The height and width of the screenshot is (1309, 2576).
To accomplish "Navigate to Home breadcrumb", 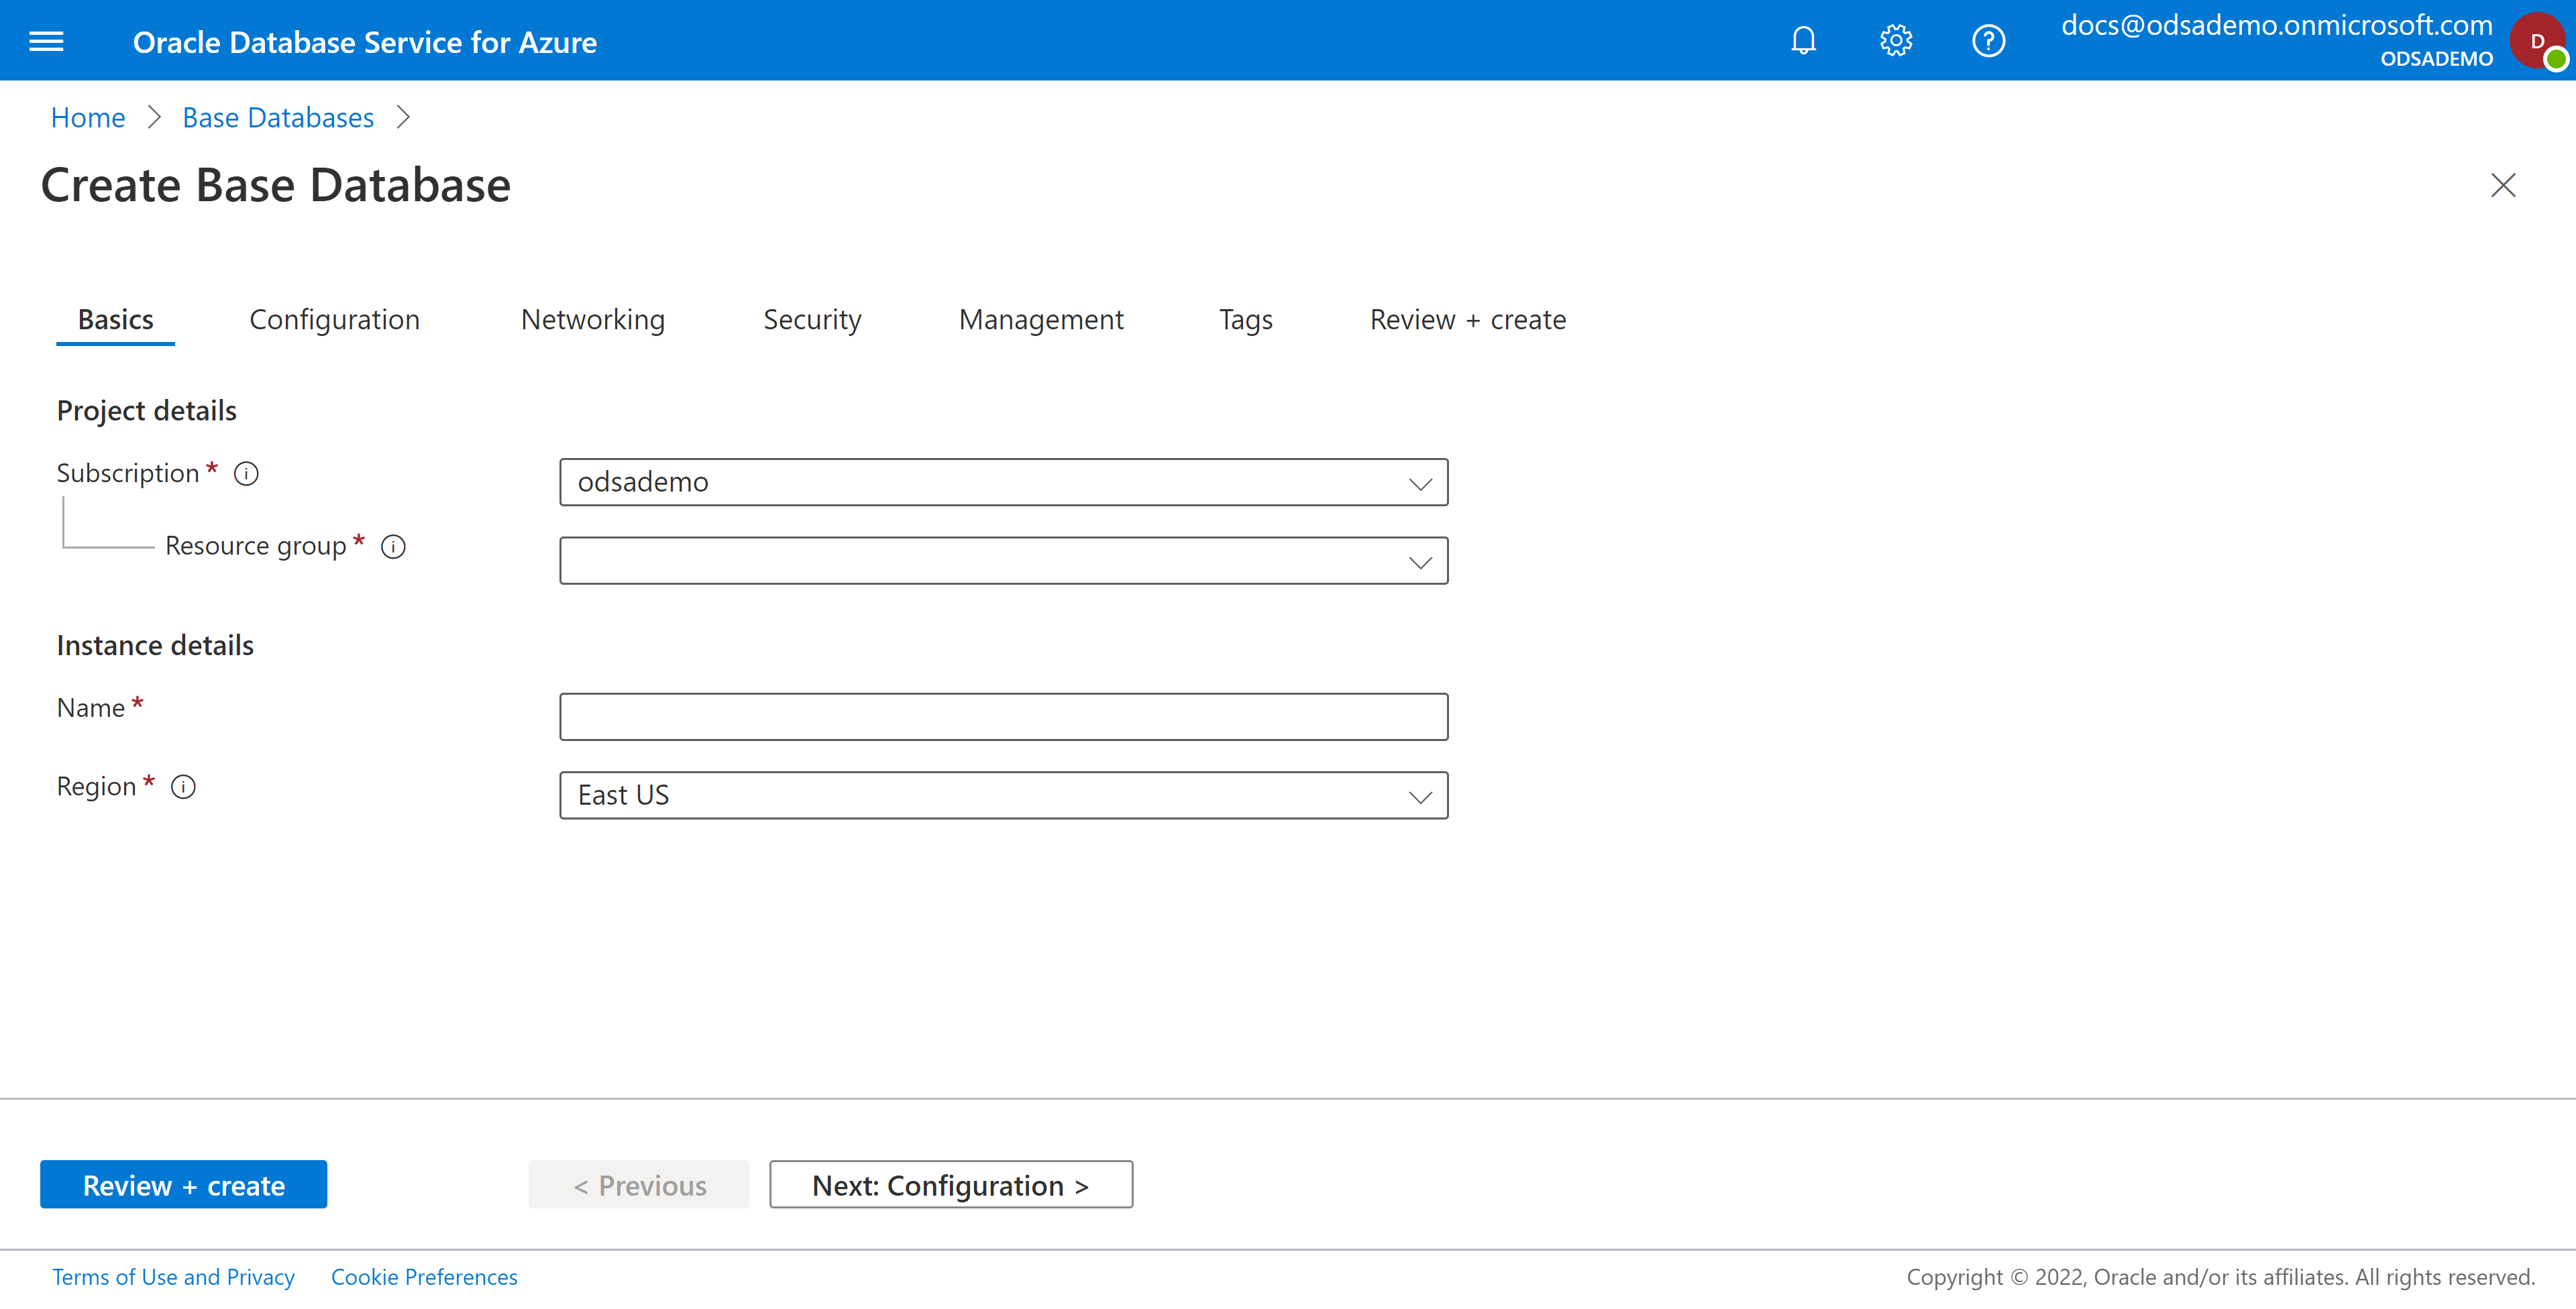I will tap(88, 118).
